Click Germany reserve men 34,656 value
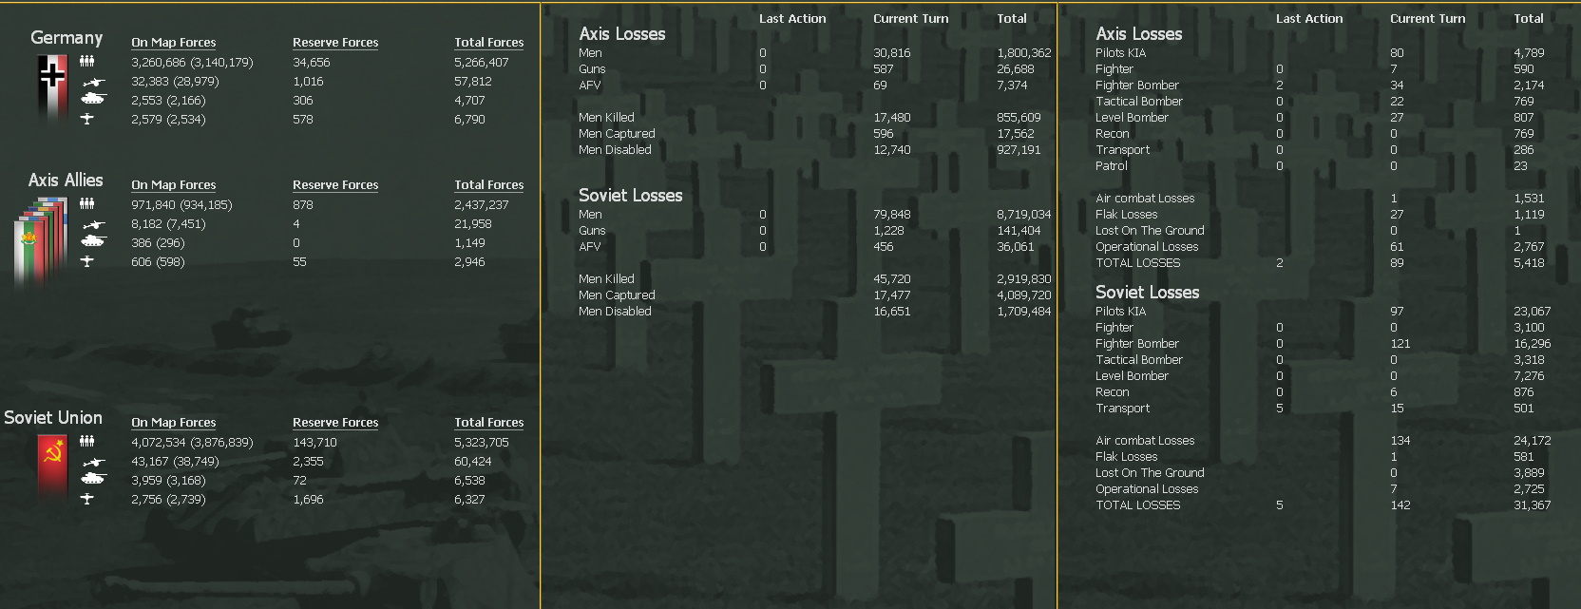This screenshot has height=609, width=1581. point(312,63)
